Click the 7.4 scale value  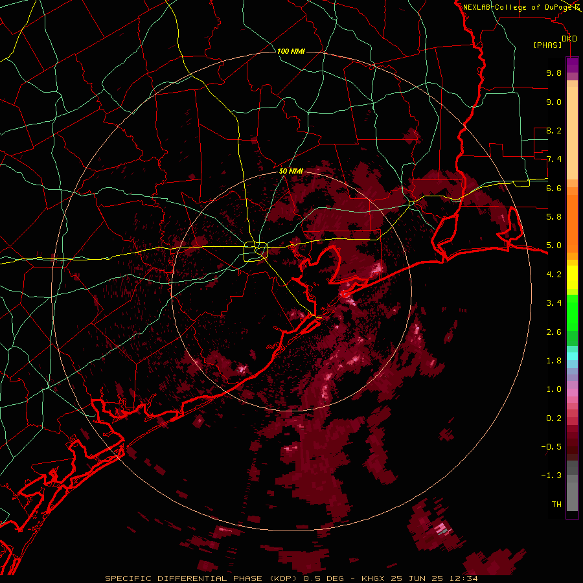click(554, 159)
